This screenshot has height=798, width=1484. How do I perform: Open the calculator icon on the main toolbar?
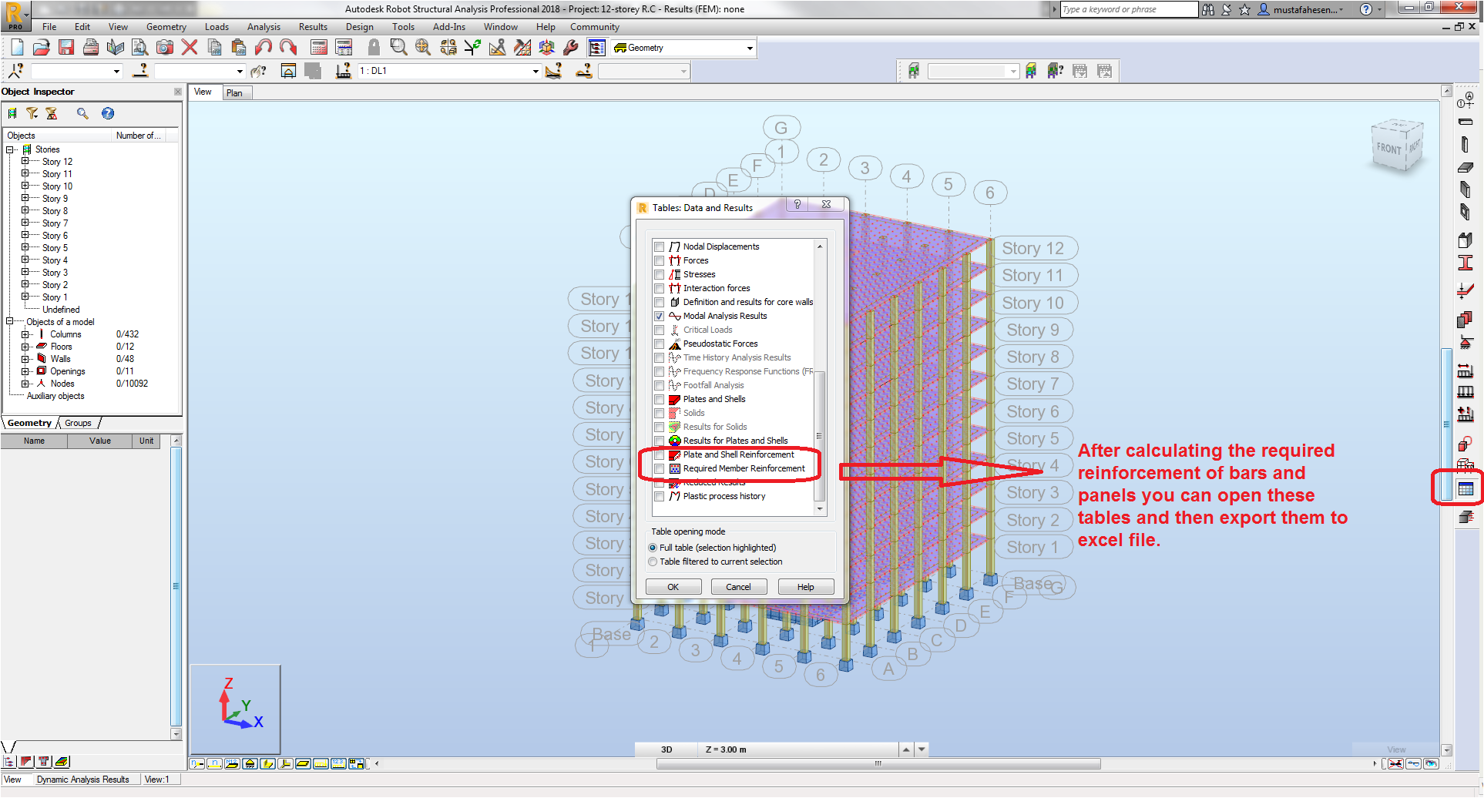pyautogui.click(x=318, y=47)
